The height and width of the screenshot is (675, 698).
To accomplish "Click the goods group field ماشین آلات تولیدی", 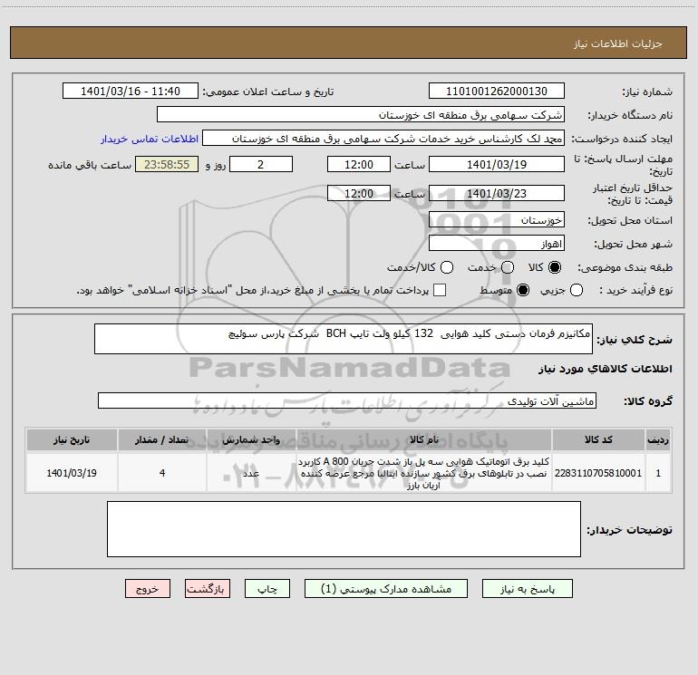I will coord(347,400).
